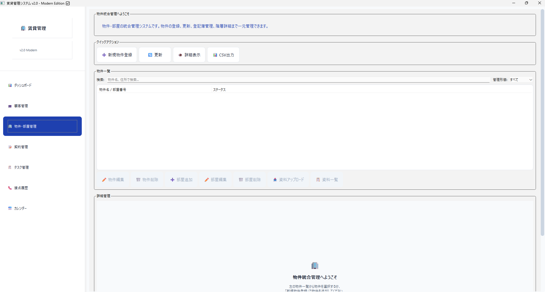Select 物件・部屋管理 in the sidebar
This screenshot has height=292, width=545.
[x=42, y=126]
